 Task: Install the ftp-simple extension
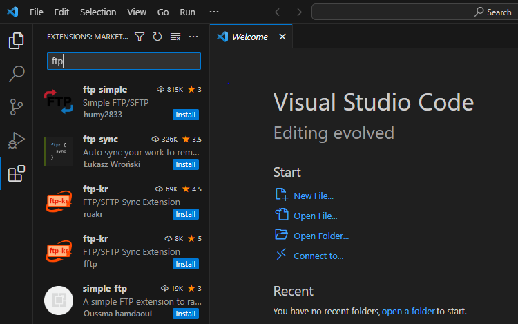186,115
